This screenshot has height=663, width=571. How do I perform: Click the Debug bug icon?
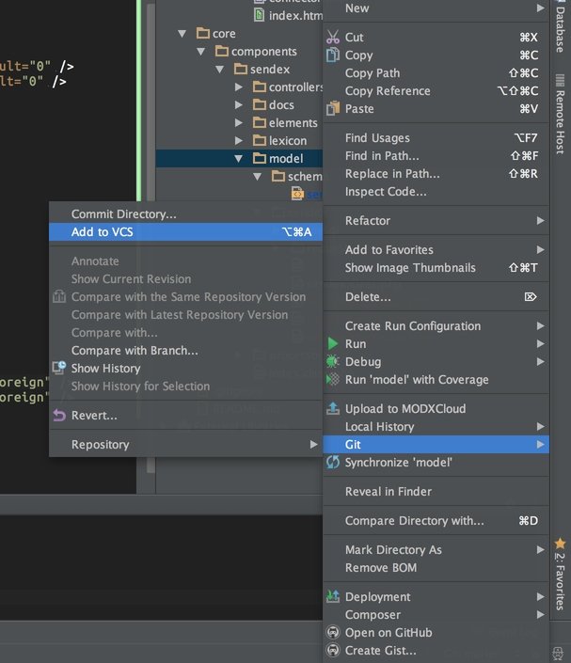[333, 362]
